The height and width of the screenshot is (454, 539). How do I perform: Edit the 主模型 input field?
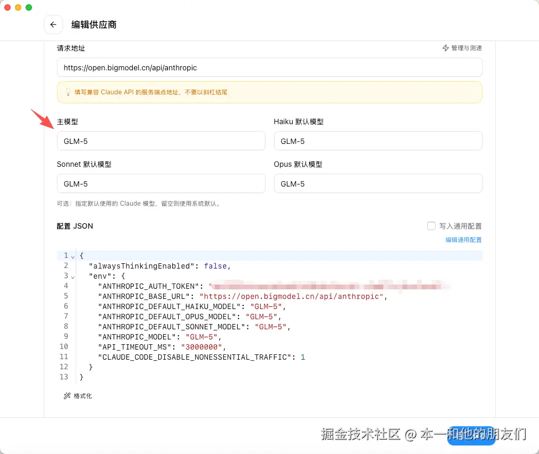pos(161,141)
